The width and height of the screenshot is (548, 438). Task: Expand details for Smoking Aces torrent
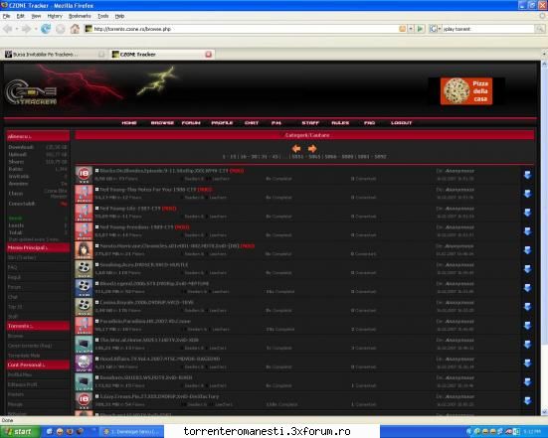[x=96, y=265]
